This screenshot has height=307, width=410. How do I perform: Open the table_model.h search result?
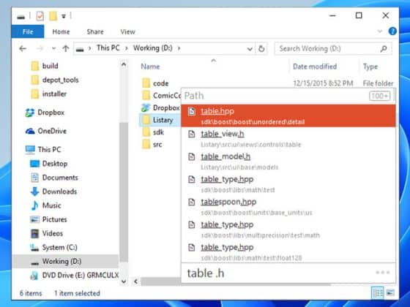(288, 162)
